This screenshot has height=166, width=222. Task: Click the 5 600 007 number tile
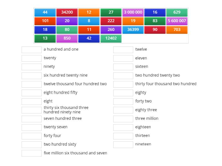coord(177,21)
